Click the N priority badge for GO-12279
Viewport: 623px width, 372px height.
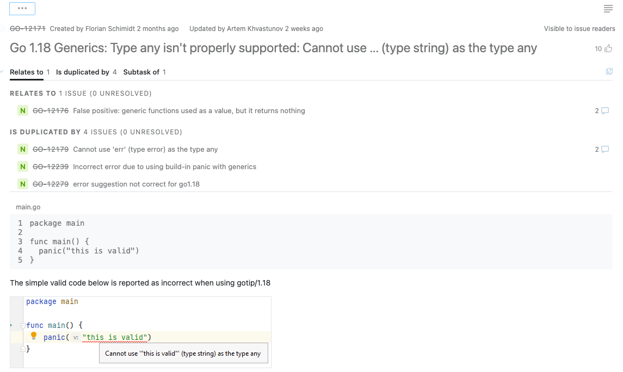[x=22, y=184]
